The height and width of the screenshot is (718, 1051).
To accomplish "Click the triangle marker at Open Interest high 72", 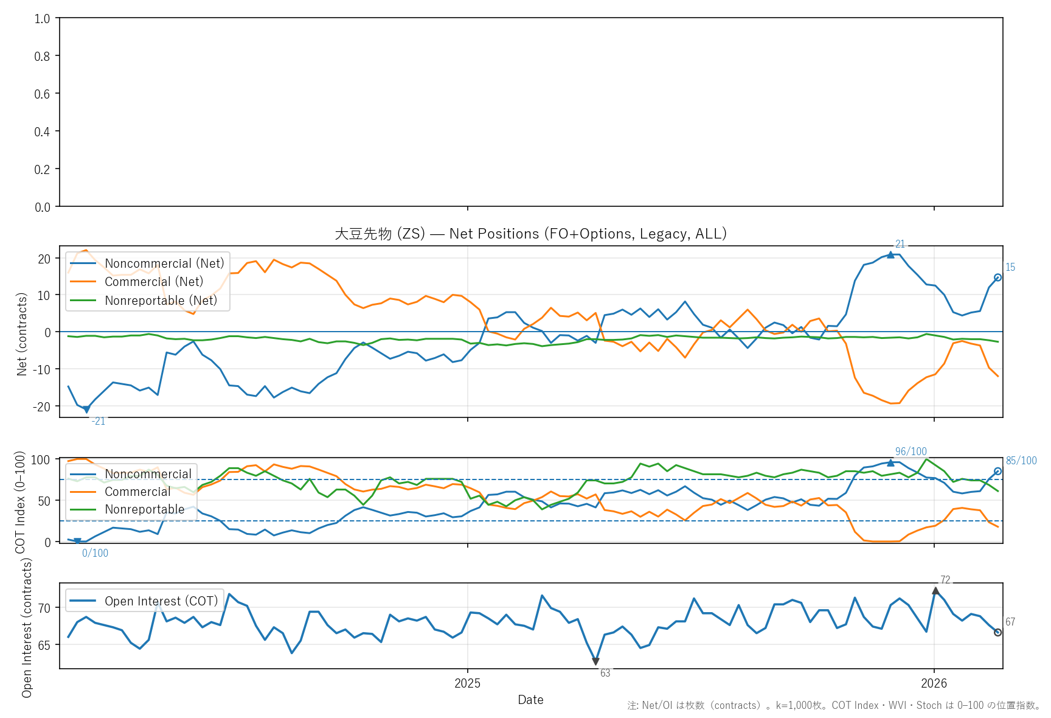I will point(935,591).
